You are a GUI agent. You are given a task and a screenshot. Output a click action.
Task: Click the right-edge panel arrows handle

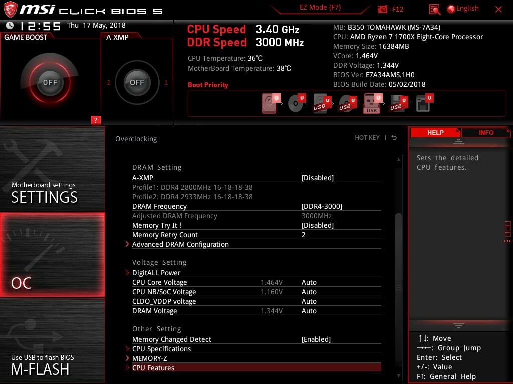(507, 232)
